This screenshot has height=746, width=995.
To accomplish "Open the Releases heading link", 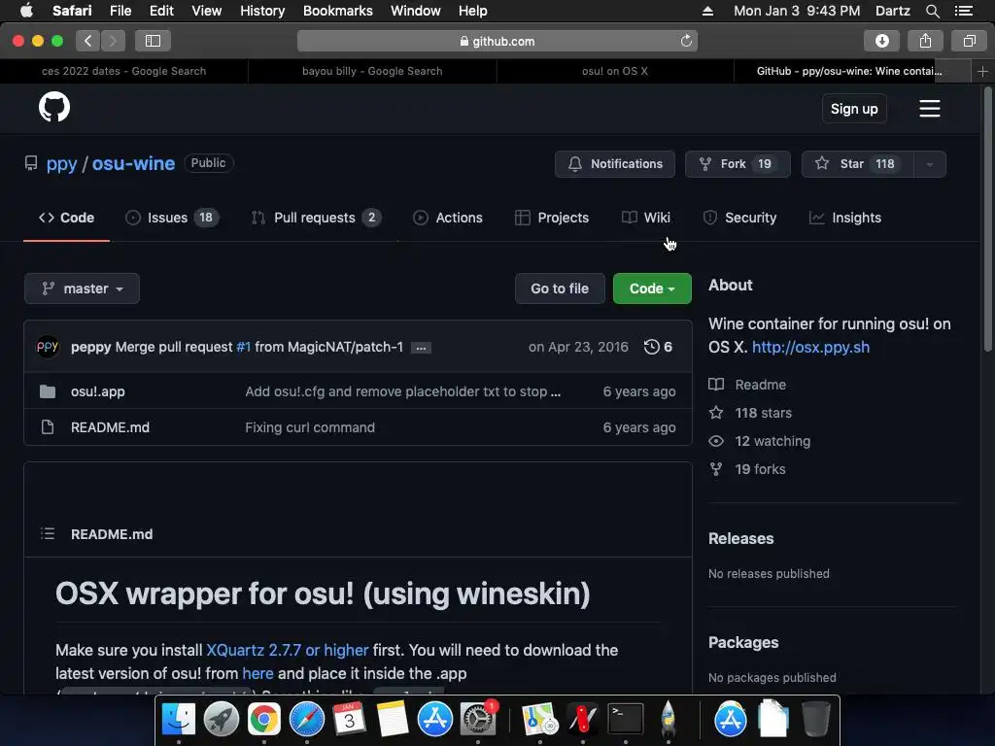I will pyautogui.click(x=740, y=538).
